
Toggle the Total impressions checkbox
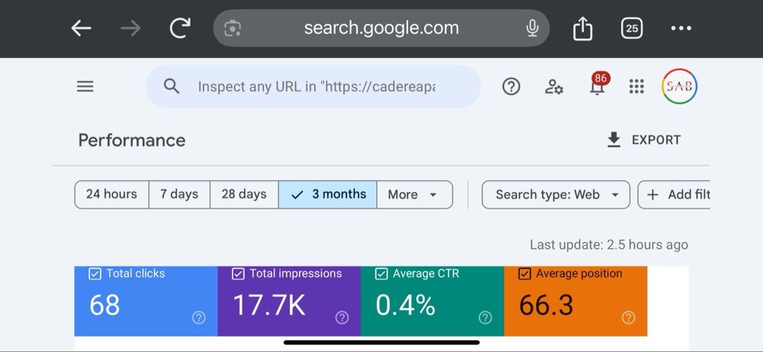(x=238, y=274)
